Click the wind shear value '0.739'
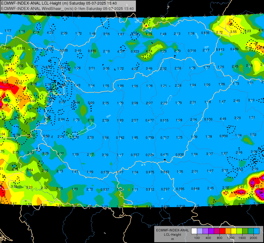This screenshot has height=243, width=264. click(150, 138)
